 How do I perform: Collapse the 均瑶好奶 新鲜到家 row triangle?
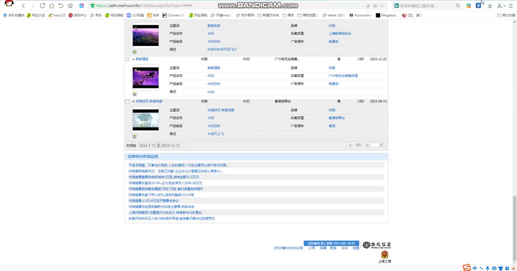(x=133, y=102)
